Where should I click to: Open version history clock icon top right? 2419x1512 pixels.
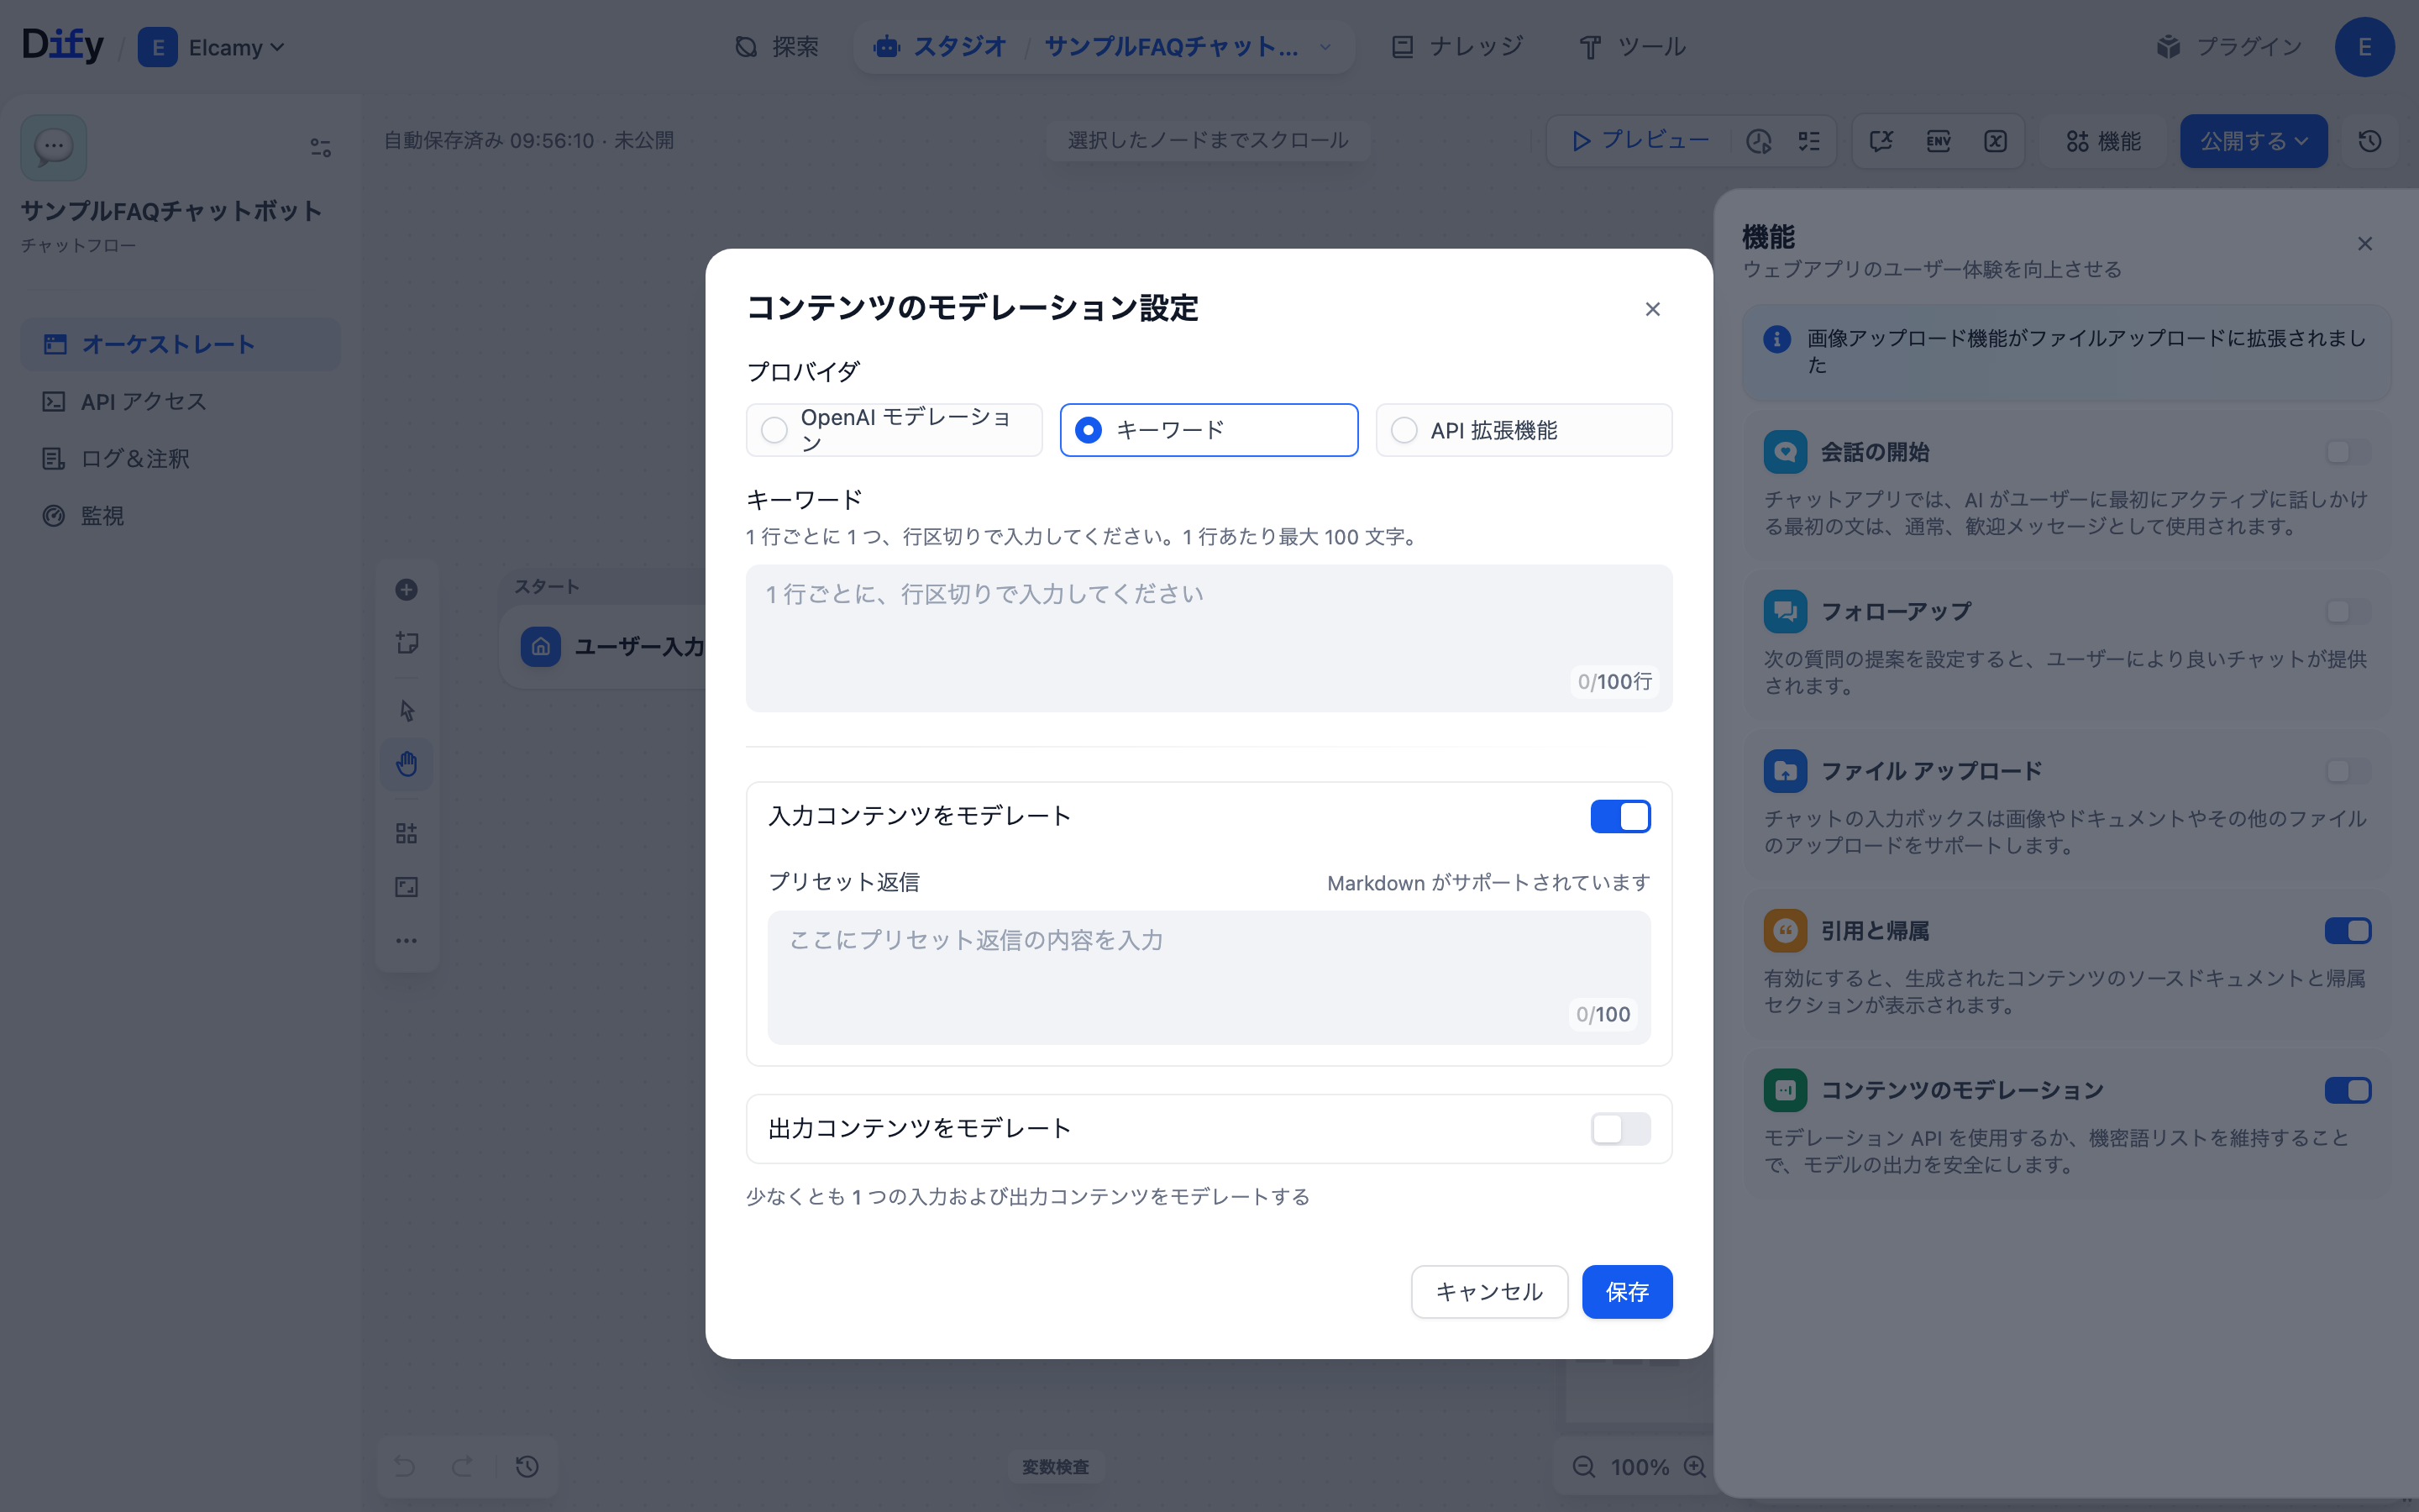coord(2370,141)
